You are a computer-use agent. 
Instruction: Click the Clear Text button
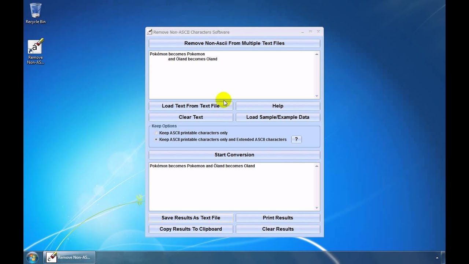(x=191, y=117)
